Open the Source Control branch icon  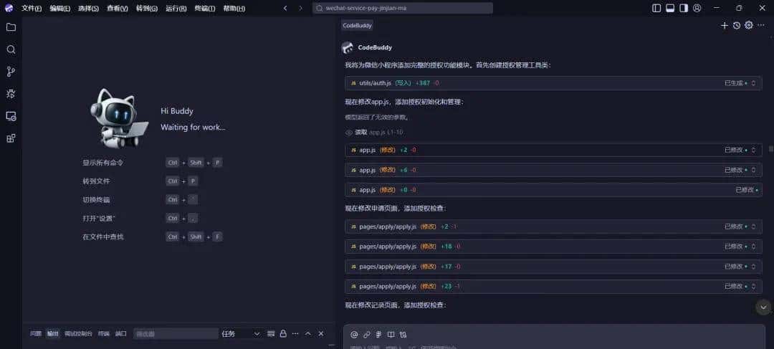11,72
